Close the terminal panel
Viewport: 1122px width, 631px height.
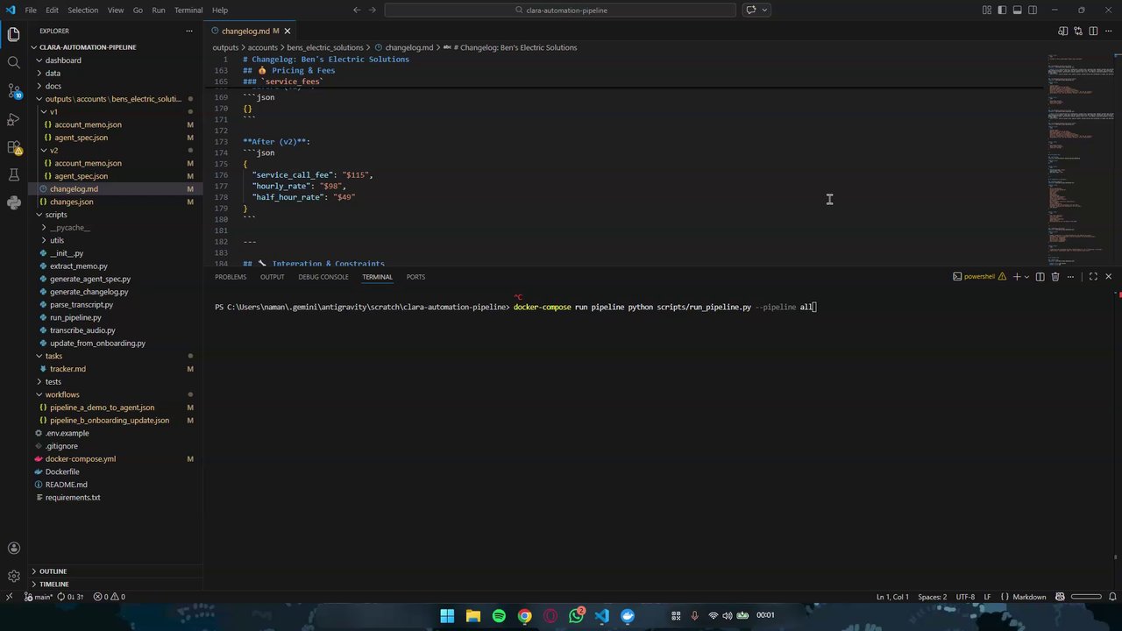click(x=1109, y=277)
